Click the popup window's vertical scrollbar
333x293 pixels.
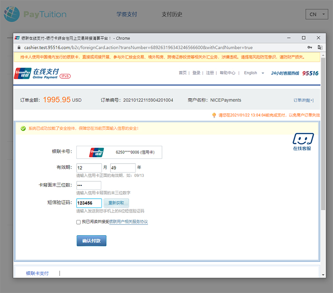pyautogui.click(x=323, y=133)
